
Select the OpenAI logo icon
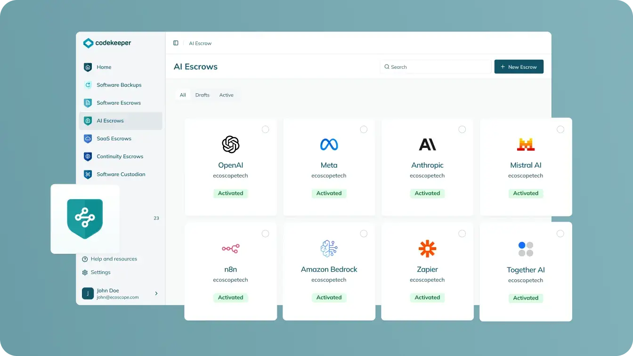231,144
